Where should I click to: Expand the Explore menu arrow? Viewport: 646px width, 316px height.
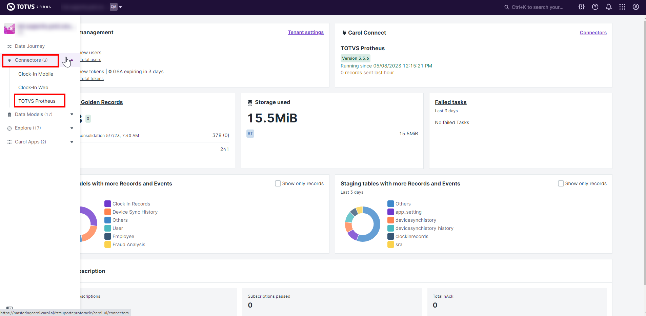[x=72, y=128]
